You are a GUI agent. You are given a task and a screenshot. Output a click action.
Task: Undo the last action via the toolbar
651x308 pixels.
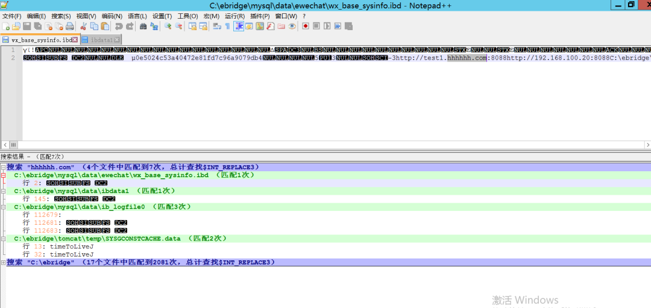119,26
